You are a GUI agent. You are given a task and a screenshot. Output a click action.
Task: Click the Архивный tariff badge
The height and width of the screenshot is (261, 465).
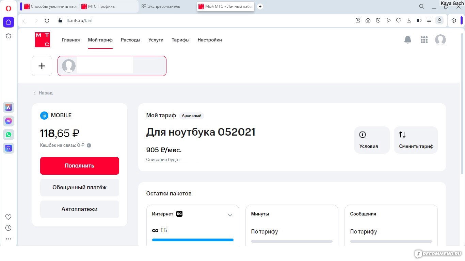tap(192, 116)
